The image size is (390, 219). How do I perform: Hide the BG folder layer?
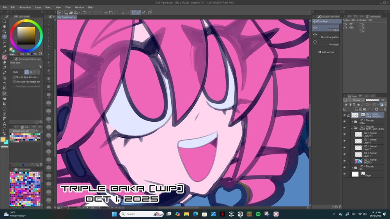click(x=344, y=168)
